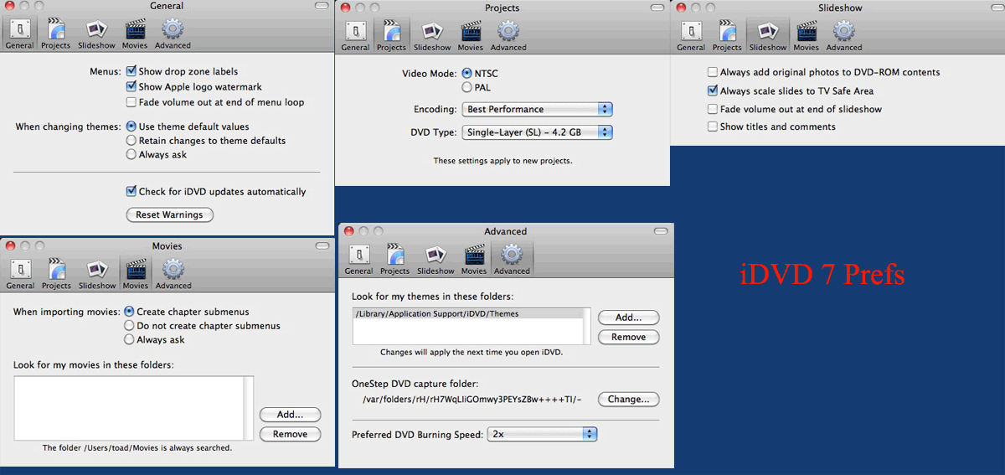Click toolbar toggle pill in Advanced window
This screenshot has width=1005, height=475.
click(662, 231)
